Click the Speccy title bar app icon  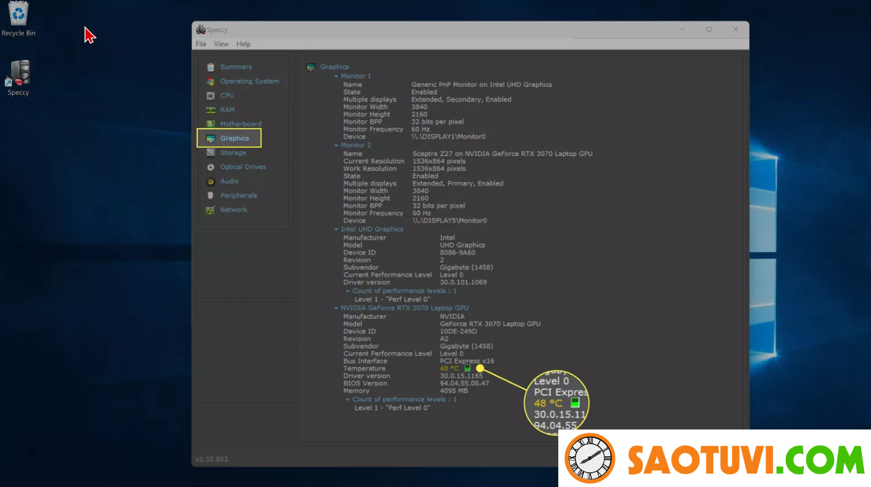(x=201, y=29)
